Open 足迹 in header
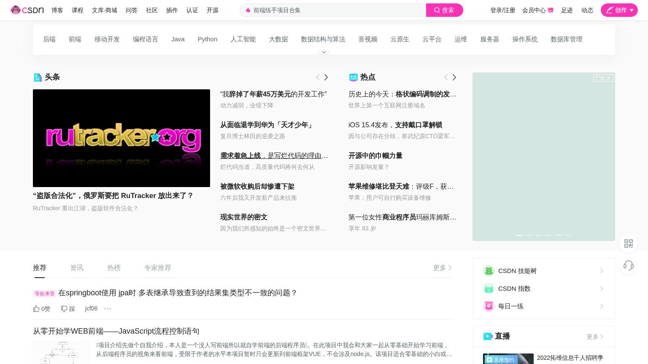 coord(567,10)
